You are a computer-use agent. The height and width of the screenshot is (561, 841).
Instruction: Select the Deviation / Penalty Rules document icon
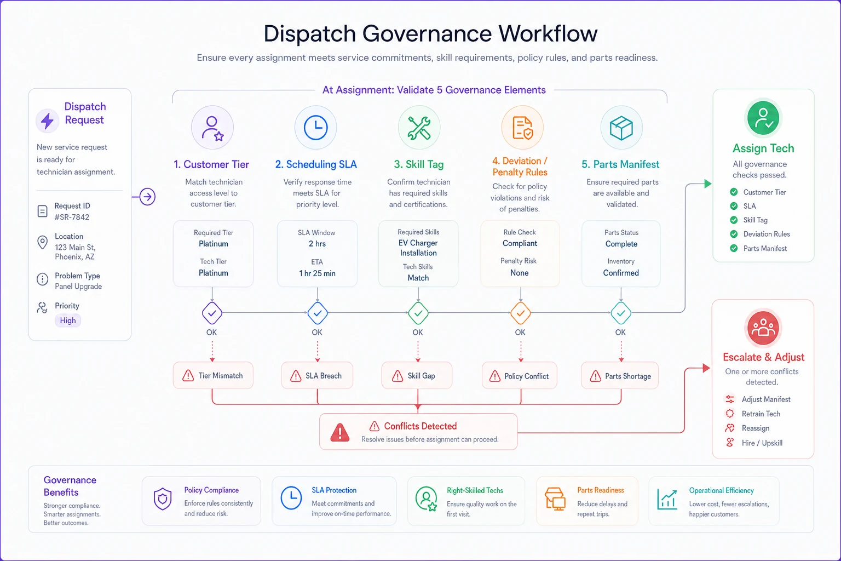click(522, 128)
